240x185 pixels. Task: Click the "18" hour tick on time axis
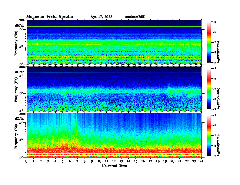[x=158, y=161]
